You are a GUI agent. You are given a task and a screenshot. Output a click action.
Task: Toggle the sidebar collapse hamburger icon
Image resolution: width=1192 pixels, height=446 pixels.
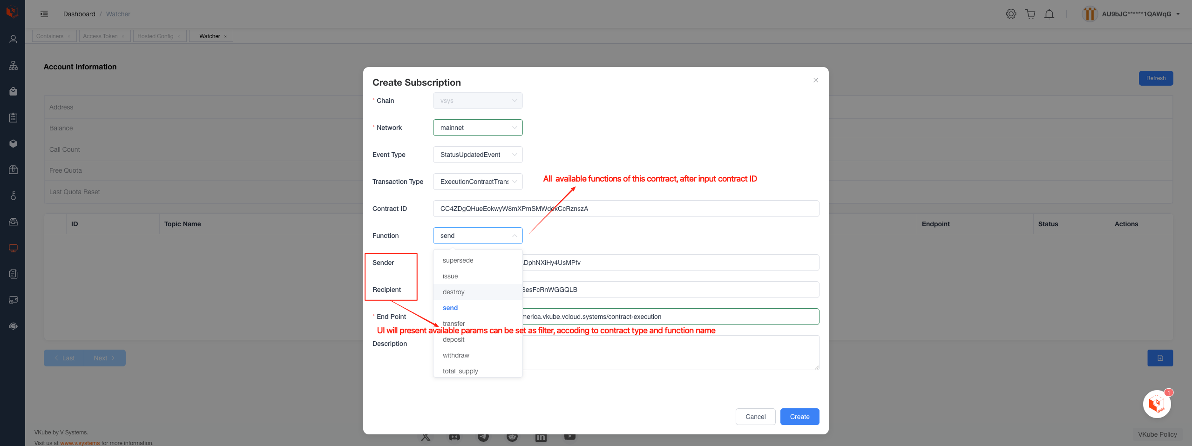click(44, 14)
